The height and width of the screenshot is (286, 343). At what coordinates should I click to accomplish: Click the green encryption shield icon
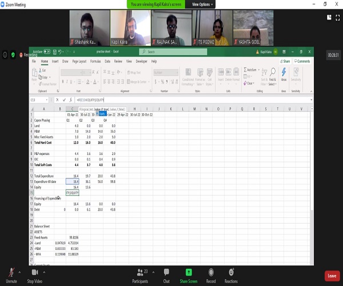pos(13,55)
